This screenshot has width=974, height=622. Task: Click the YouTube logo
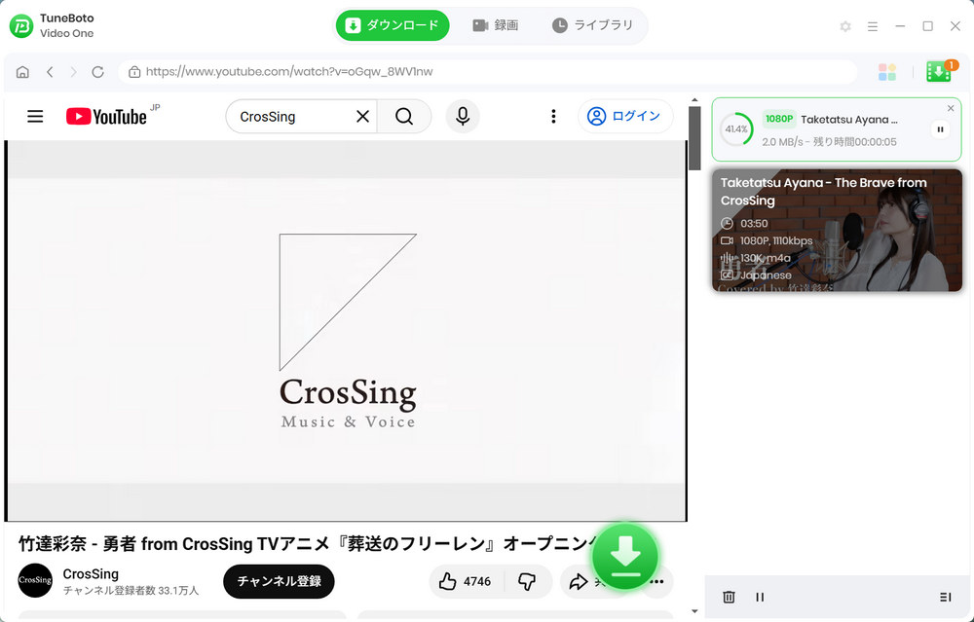coord(107,116)
